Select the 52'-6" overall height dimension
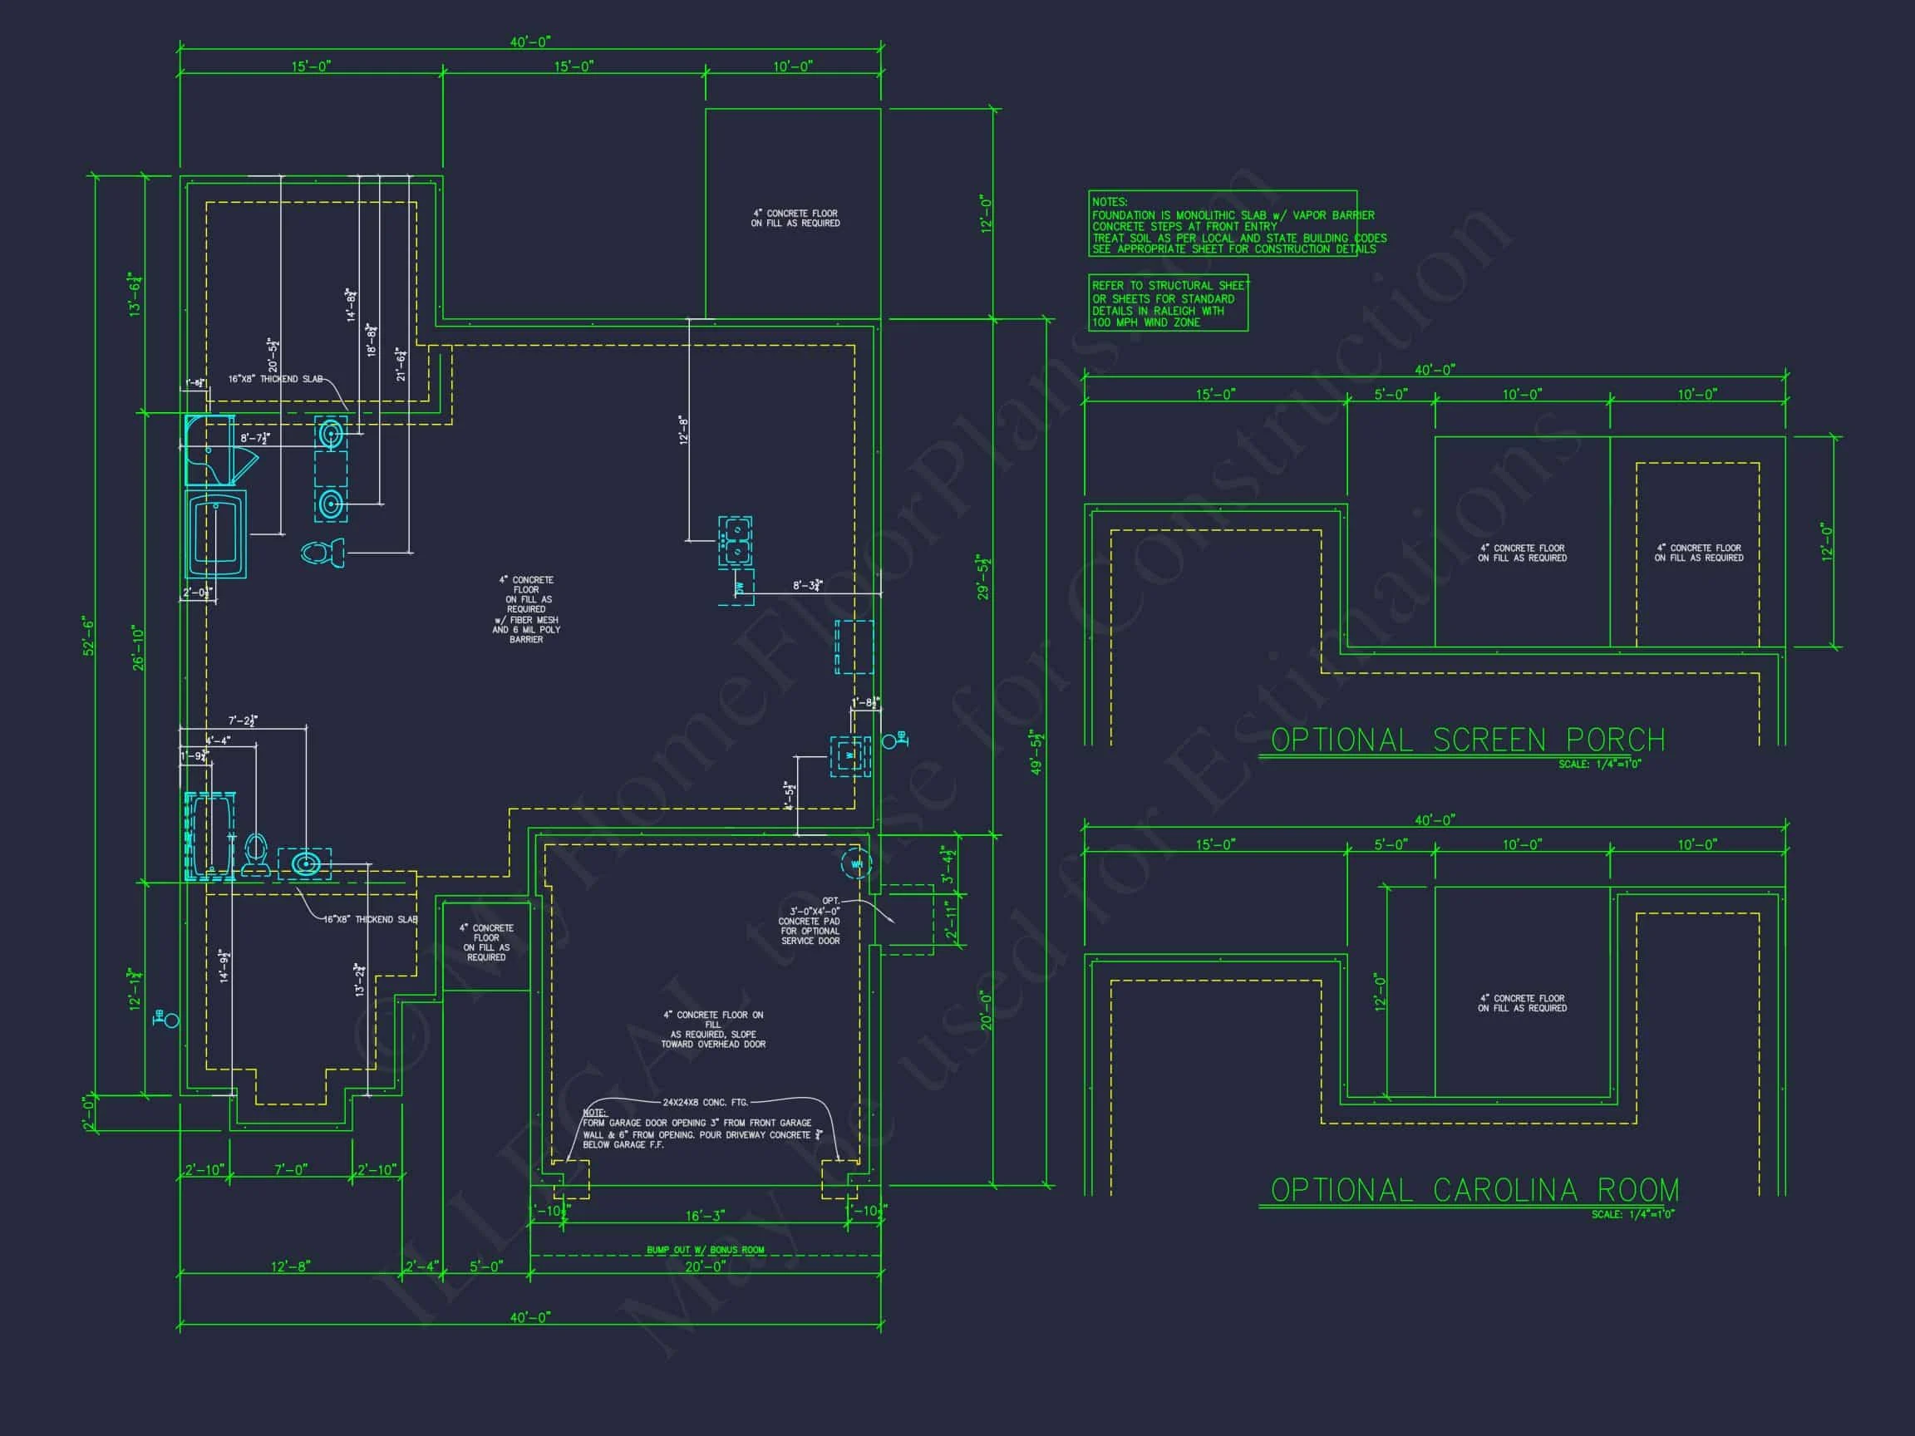Screen dimensions: 1915x1436 point(89,637)
